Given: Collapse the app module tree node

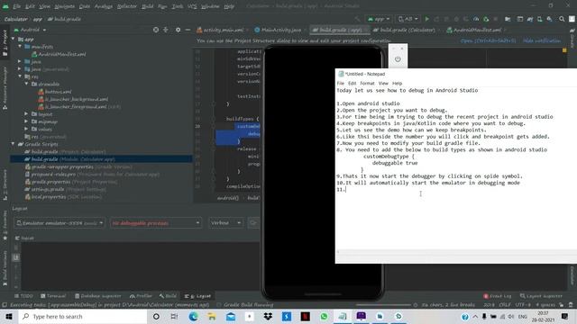Looking at the screenshot, I should pos(14,39).
